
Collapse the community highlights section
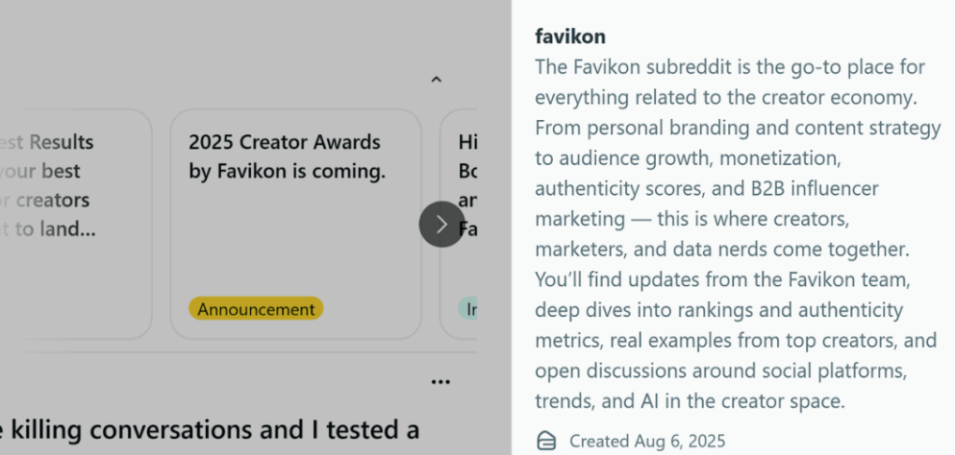point(436,81)
